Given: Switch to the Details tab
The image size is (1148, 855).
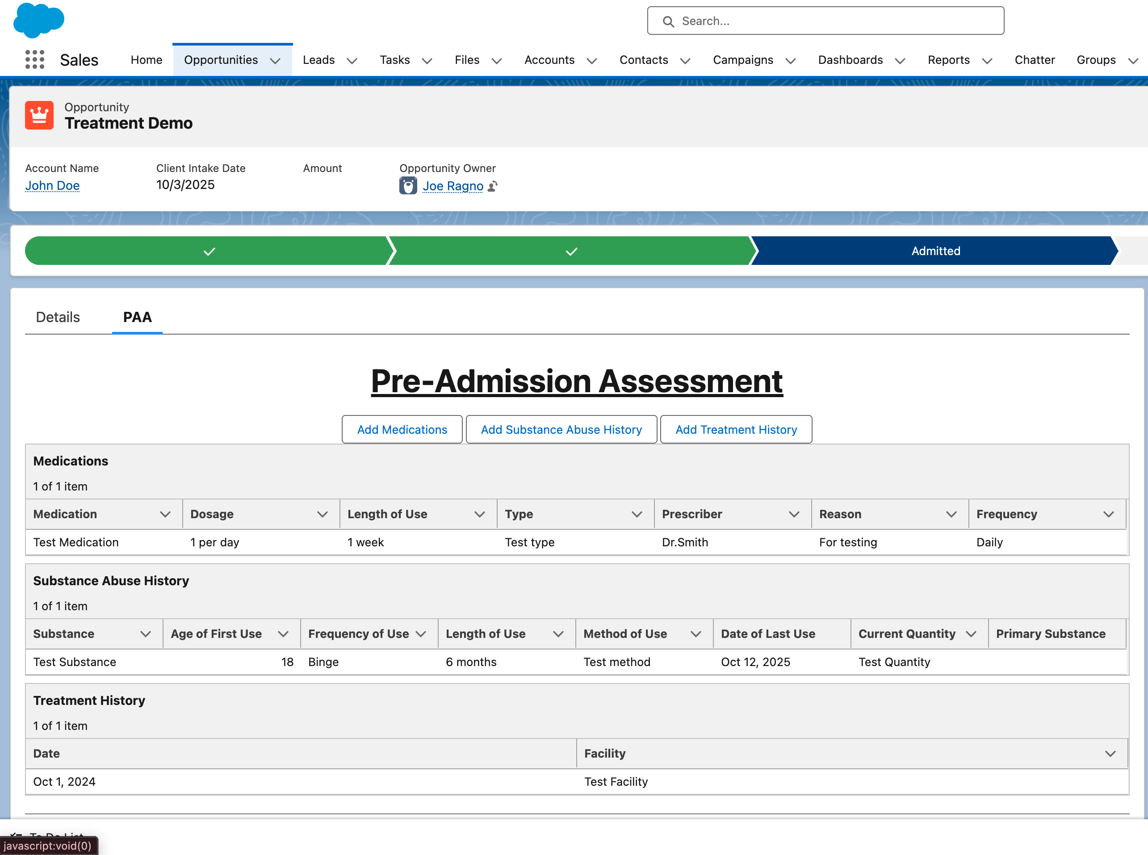Looking at the screenshot, I should (58, 317).
